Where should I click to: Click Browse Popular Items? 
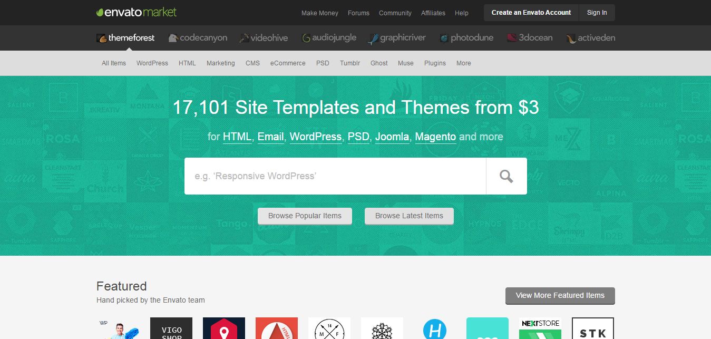[x=305, y=216]
